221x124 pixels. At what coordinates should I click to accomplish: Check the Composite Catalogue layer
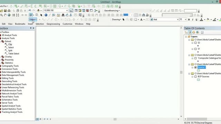click(195, 58)
